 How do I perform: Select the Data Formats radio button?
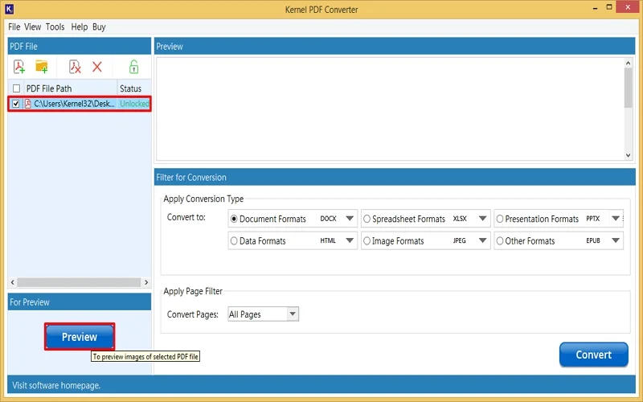[234, 240]
